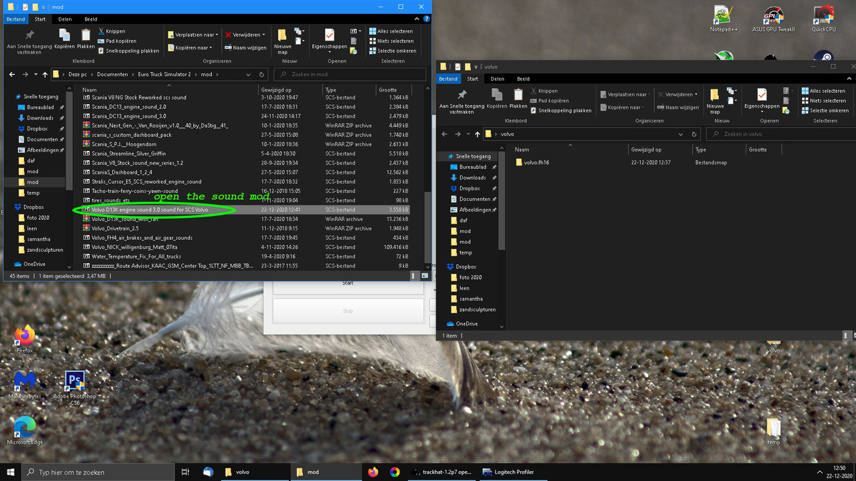856x481 pixels.
Task: Go up one folder in mod window
Action: [x=45, y=74]
